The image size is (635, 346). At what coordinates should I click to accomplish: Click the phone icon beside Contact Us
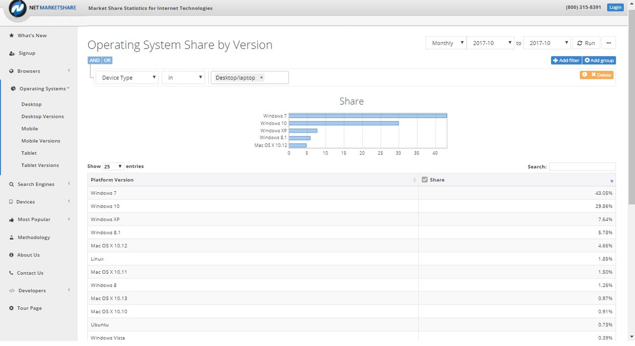tap(12, 273)
